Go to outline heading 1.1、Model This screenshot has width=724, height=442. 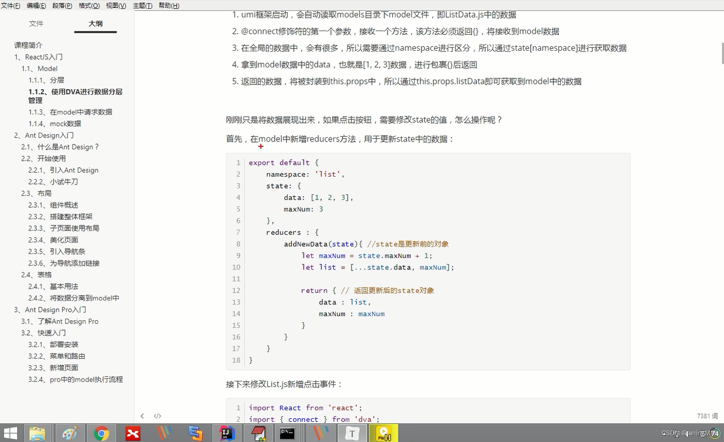click(39, 68)
